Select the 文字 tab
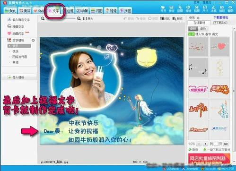This screenshot has height=171, width=236. (x=53, y=10)
